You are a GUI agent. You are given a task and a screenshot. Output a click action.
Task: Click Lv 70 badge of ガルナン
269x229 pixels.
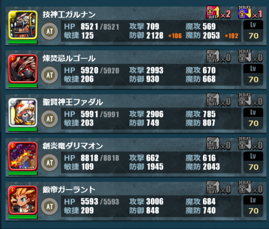(253, 31)
